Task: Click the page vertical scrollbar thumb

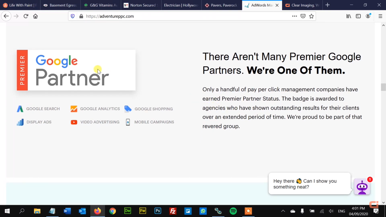Action: 383,87
